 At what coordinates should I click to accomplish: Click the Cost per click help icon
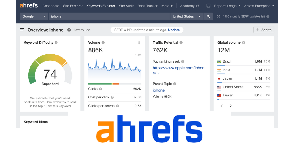[112, 97]
